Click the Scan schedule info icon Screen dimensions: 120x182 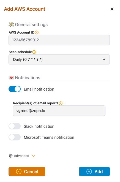[34, 52]
